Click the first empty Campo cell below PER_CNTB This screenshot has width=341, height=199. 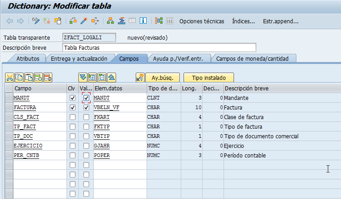[x=40, y=165]
